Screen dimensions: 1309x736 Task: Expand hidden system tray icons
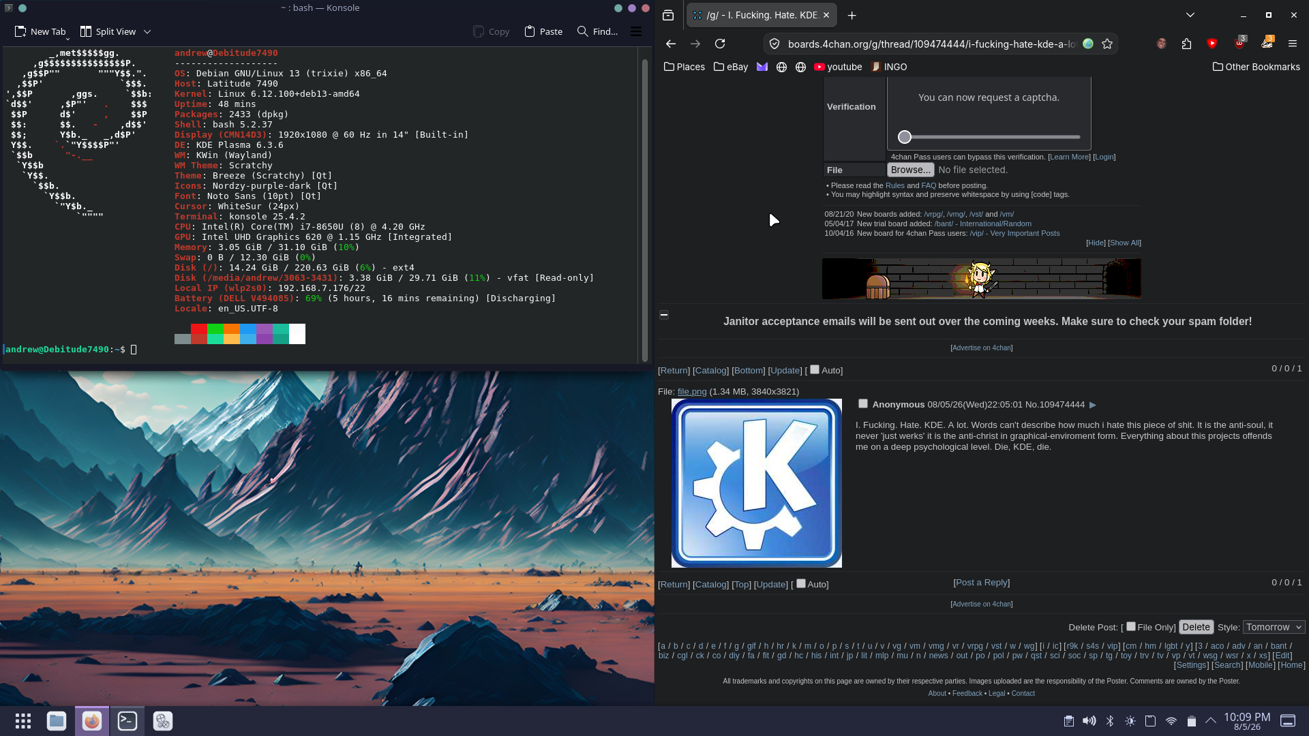[1211, 721]
